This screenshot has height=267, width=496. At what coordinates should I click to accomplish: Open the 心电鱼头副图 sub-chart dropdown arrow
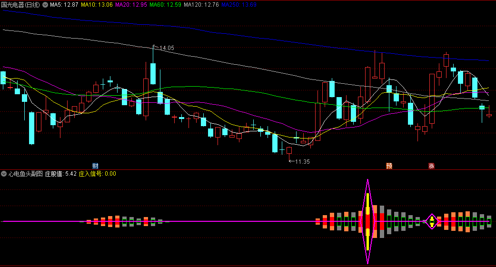point(4,174)
